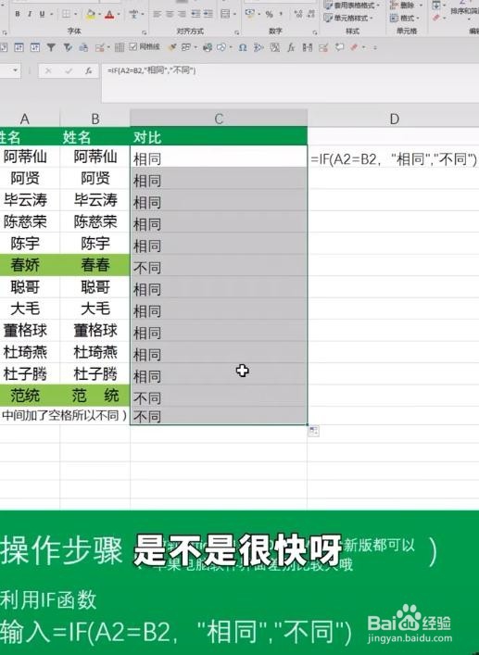Click the accounting number format icon

coord(250,14)
